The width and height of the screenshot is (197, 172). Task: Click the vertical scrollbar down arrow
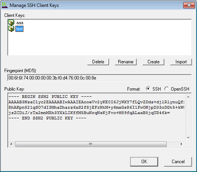tap(188, 138)
